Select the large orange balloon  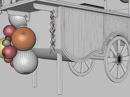tap(24, 39)
